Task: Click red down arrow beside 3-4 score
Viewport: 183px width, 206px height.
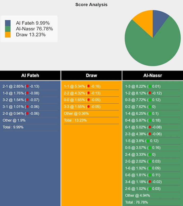Action: 150,182
